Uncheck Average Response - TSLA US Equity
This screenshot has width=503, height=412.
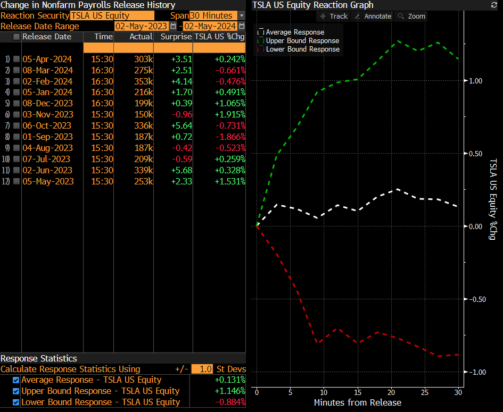16,380
